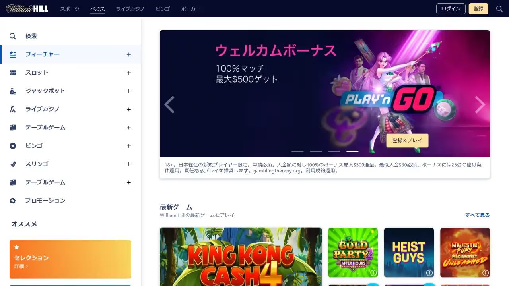Expand the ジャックポット list
This screenshot has width=509, height=286.
point(128,91)
